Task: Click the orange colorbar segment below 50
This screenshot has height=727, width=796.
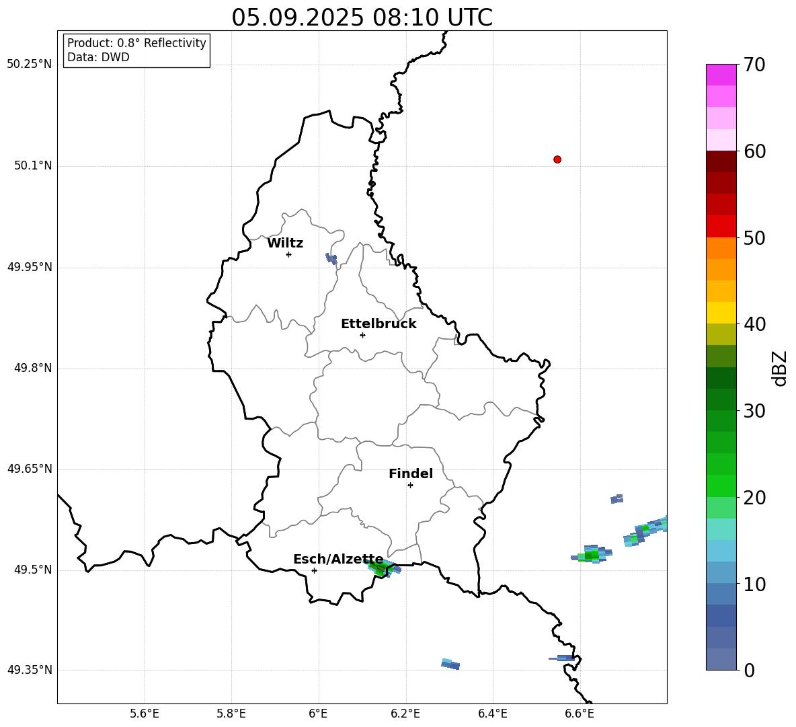Action: 721,248
